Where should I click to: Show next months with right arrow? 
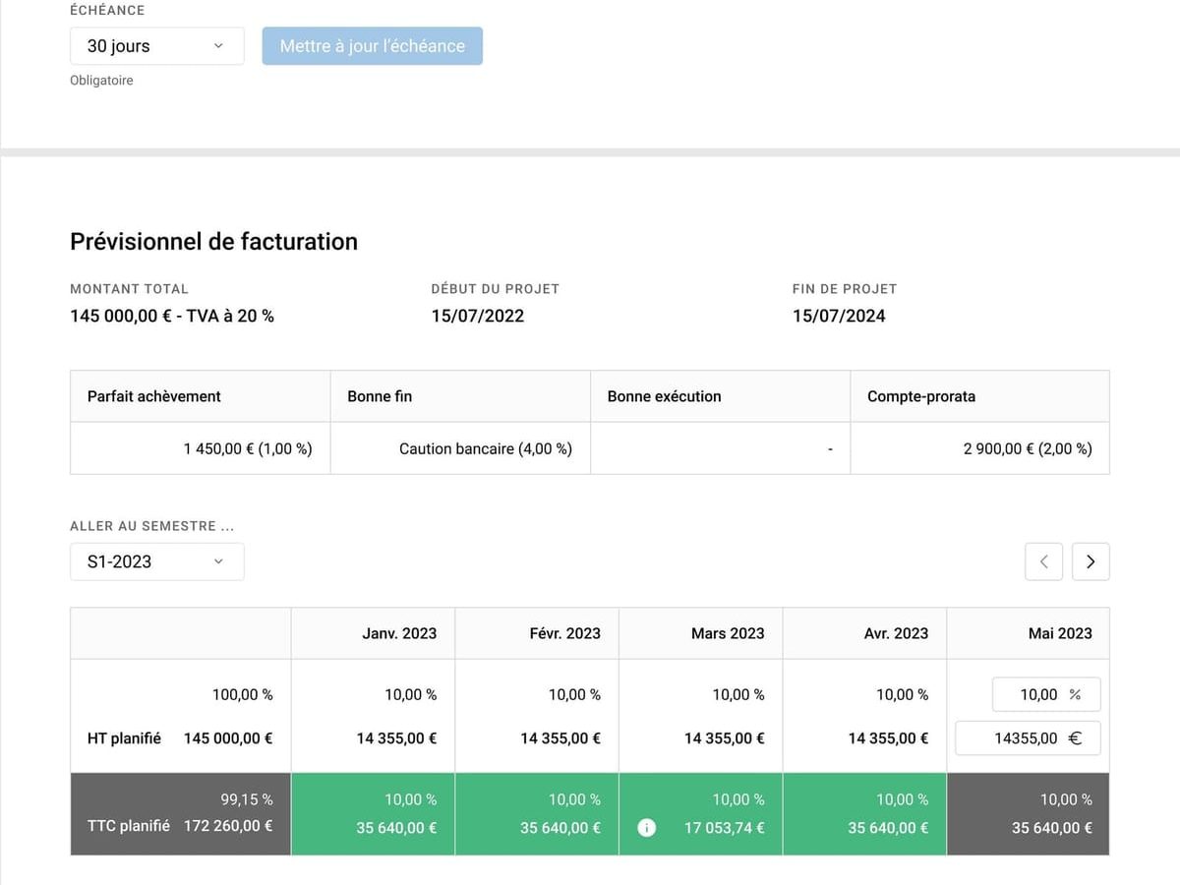1091,561
